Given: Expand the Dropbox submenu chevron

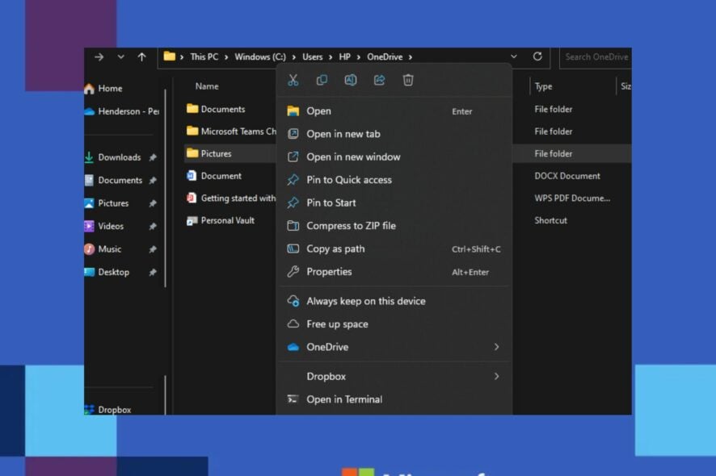Looking at the screenshot, I should (496, 376).
